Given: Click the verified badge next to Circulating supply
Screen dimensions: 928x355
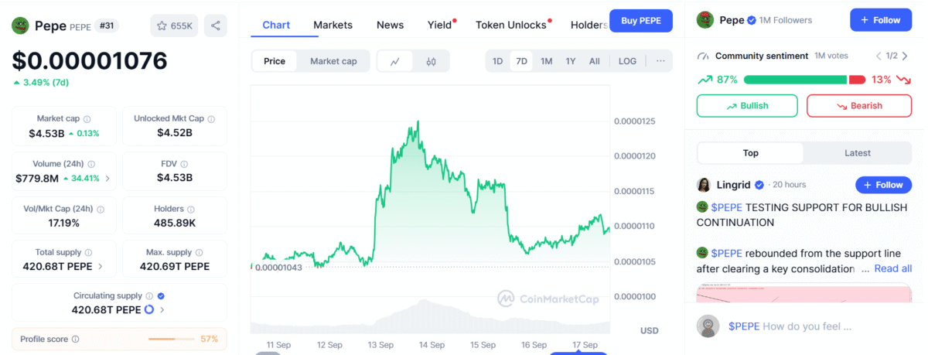Looking at the screenshot, I should coord(161,295).
